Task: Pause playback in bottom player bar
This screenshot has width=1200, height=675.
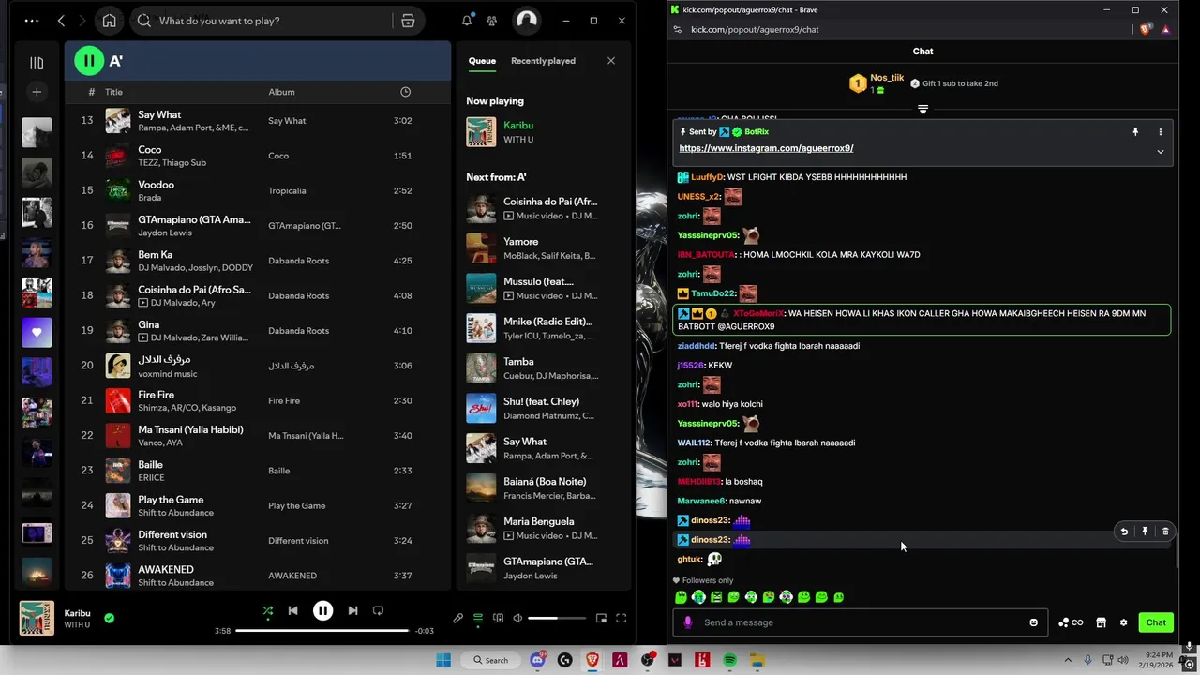Action: point(322,610)
